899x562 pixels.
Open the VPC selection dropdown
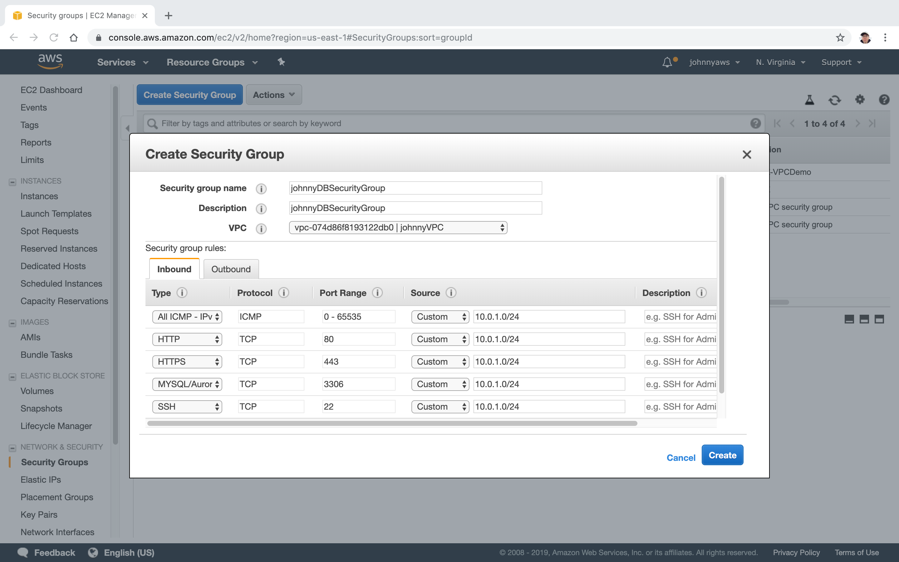[398, 228]
